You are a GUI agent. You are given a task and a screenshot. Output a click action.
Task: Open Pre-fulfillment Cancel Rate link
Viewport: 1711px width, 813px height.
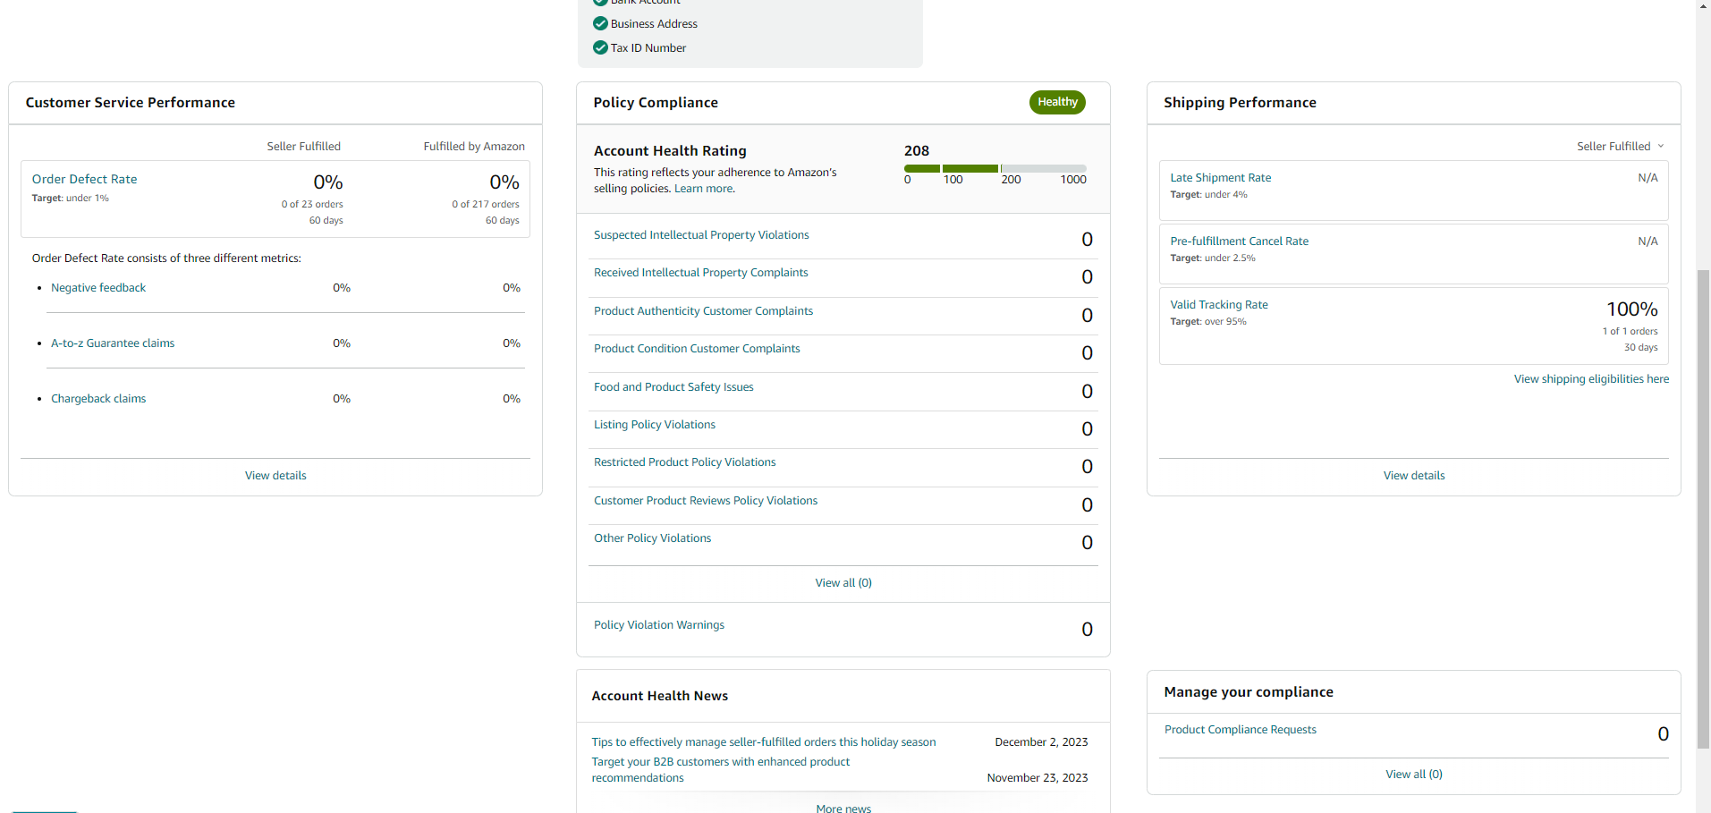pos(1240,241)
